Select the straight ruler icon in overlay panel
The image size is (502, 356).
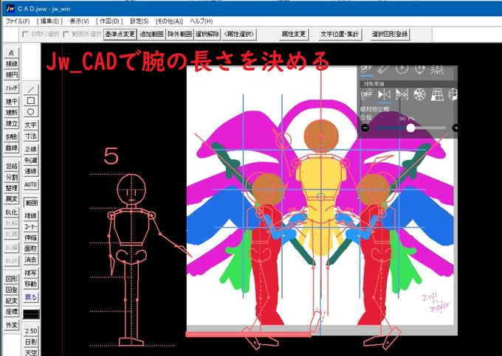(383, 69)
